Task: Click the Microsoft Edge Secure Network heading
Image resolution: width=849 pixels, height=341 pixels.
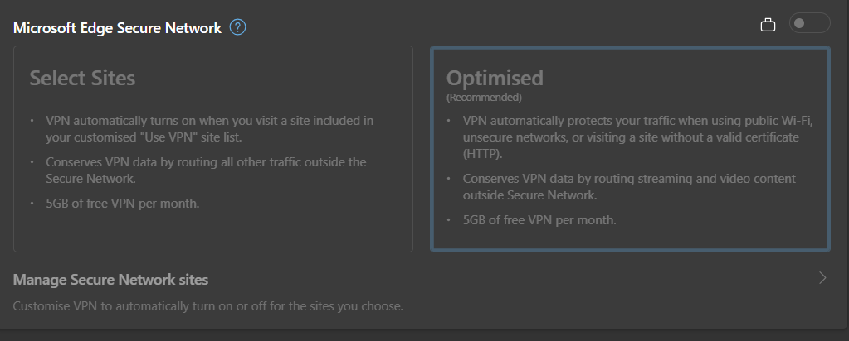Action: [117, 28]
